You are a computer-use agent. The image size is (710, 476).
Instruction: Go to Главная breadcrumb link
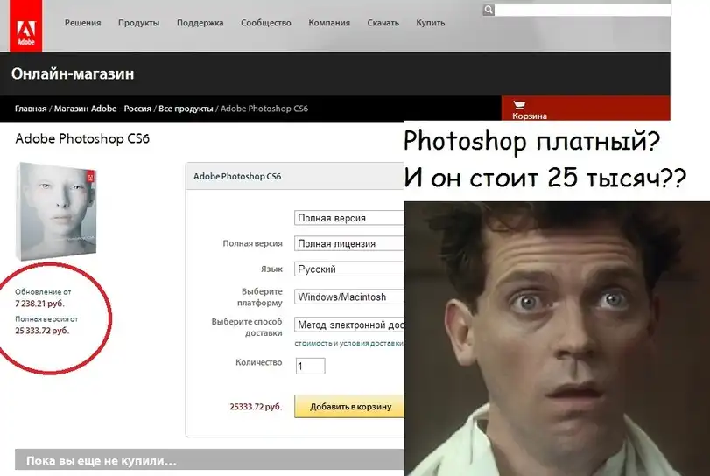tap(31, 108)
